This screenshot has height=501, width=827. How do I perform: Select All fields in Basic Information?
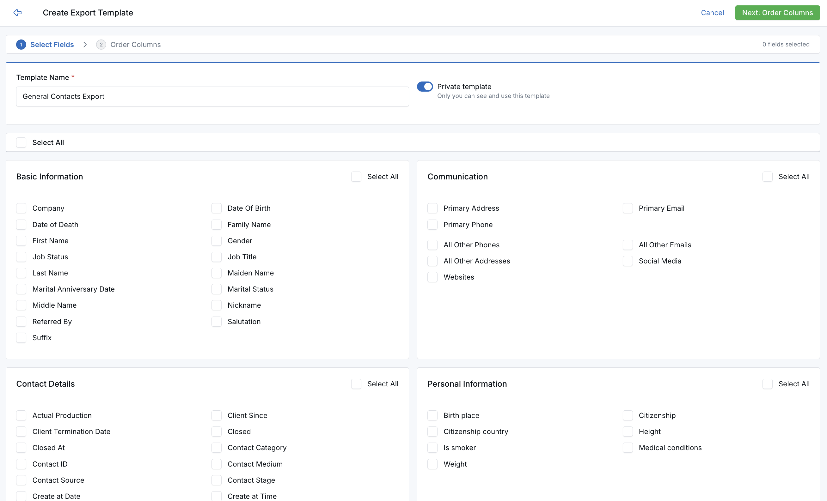356,176
